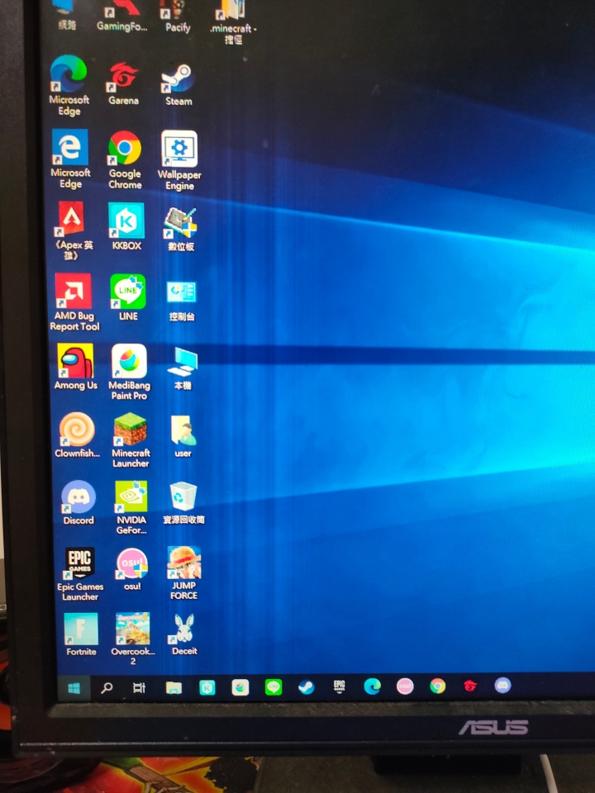Click the taskbar search magnifier
This screenshot has height=793, width=595.
107,688
